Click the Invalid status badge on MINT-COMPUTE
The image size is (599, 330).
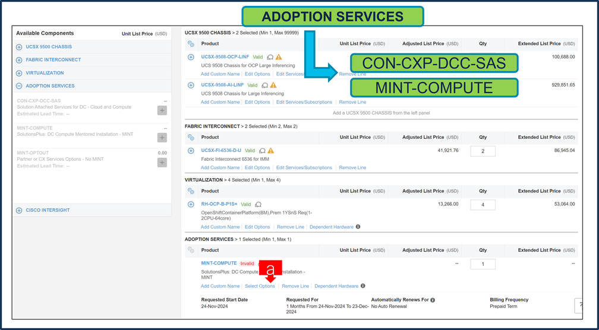coord(247,264)
